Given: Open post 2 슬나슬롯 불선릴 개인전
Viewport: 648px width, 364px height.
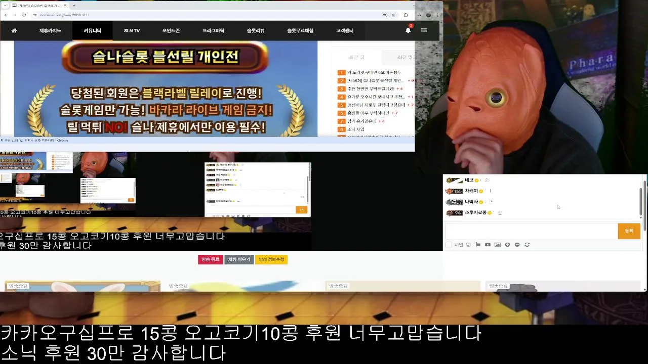Looking at the screenshot, I should [375, 81].
